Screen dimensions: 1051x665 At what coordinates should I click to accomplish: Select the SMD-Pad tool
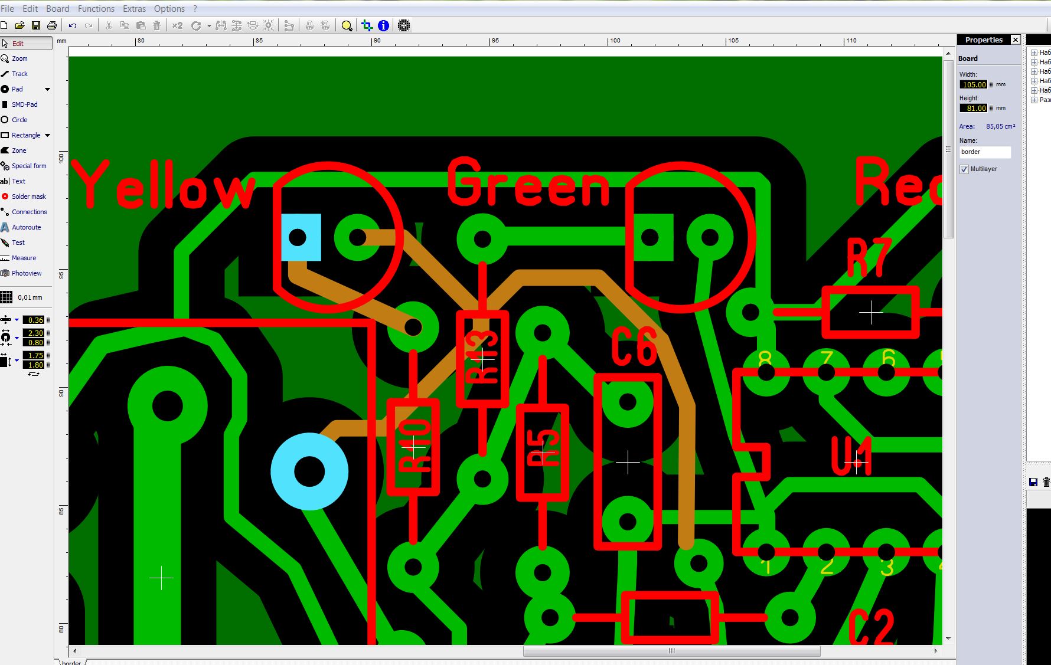(24, 104)
